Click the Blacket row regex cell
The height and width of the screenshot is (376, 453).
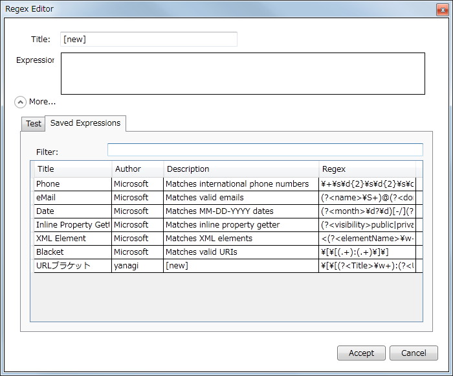pyautogui.click(x=367, y=252)
